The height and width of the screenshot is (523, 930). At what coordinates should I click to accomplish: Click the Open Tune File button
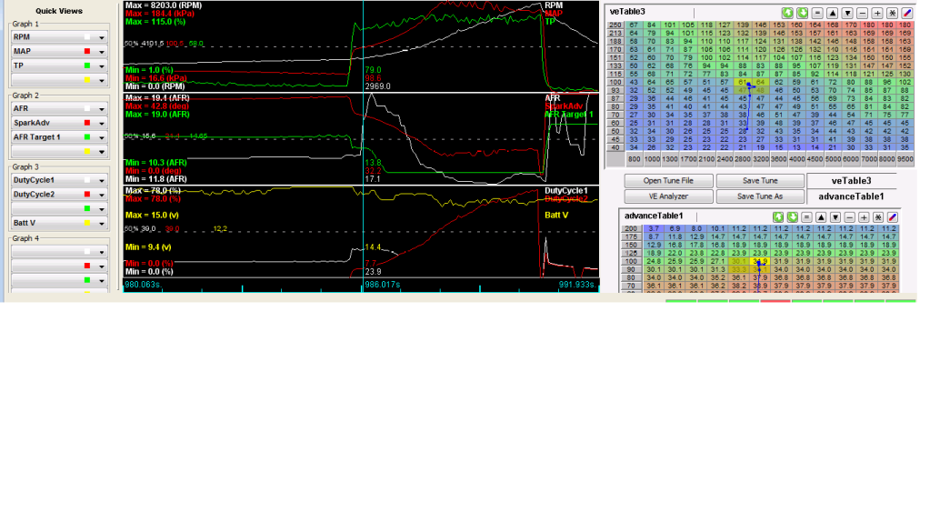coord(668,181)
